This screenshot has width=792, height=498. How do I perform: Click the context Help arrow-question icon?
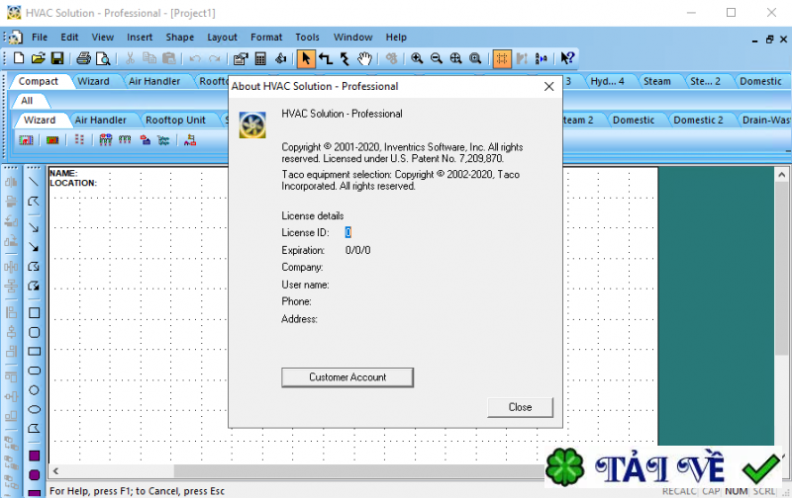[567, 58]
